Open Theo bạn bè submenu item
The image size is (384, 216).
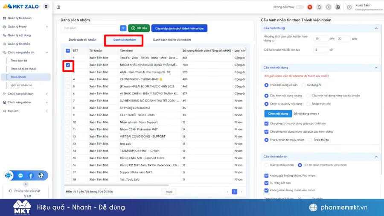(x=19, y=61)
